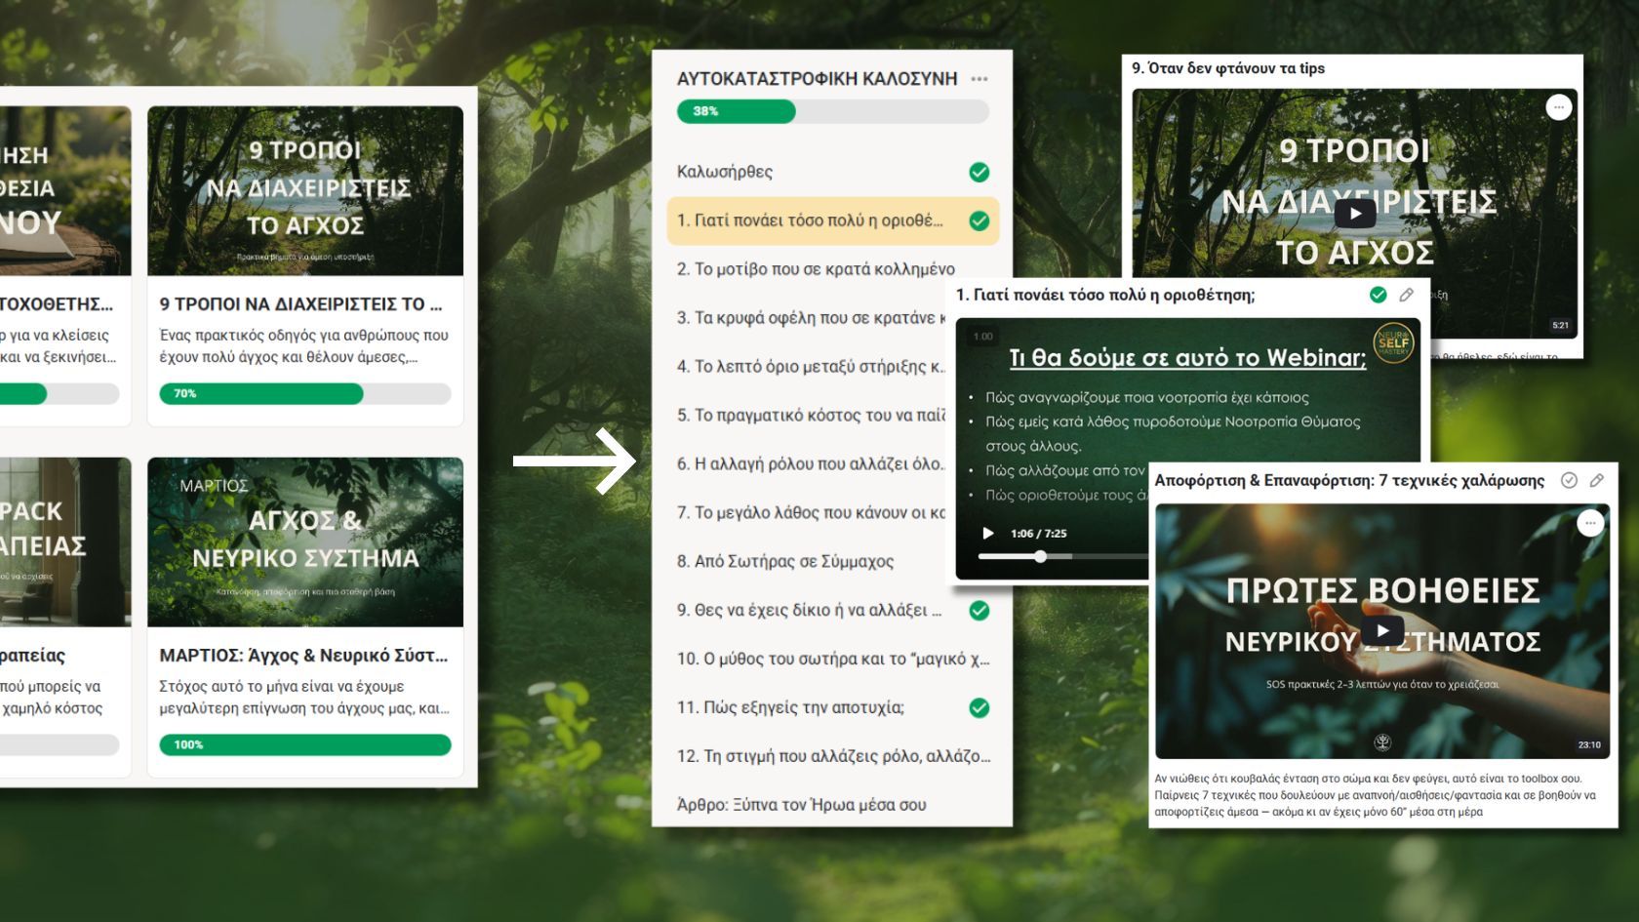This screenshot has width=1639, height=922.
Task: Click the 70% progress bar on the 9 ΤΡΟΠΟΙ card
Action: (305, 393)
